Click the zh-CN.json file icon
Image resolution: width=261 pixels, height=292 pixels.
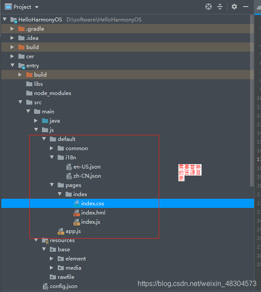click(69, 176)
